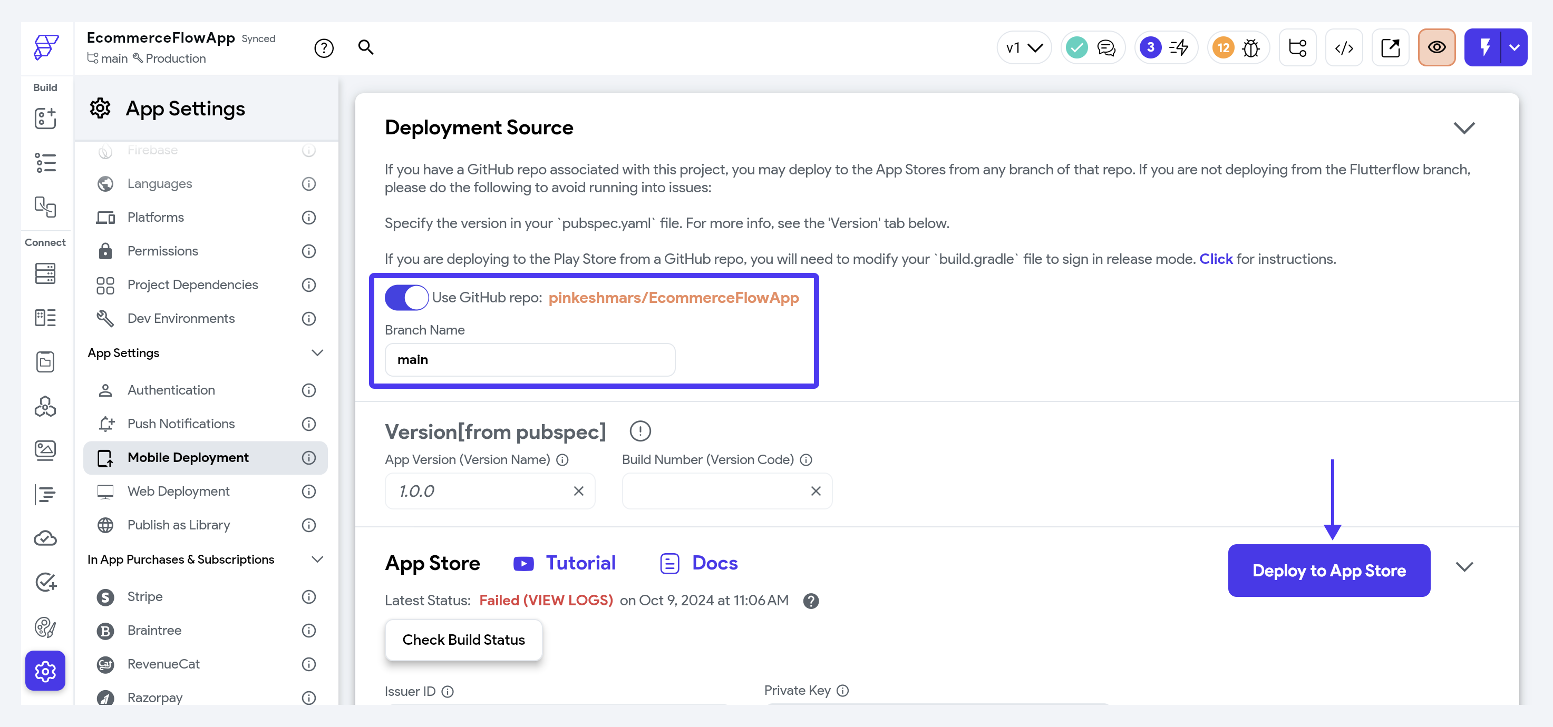The image size is (1553, 727).
Task: Open the widget tree icon
Action: pyautogui.click(x=45, y=163)
